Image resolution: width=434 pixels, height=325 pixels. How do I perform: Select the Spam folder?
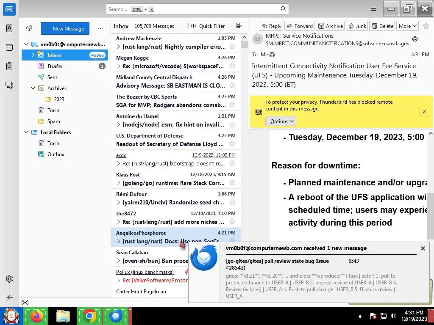[65, 121]
